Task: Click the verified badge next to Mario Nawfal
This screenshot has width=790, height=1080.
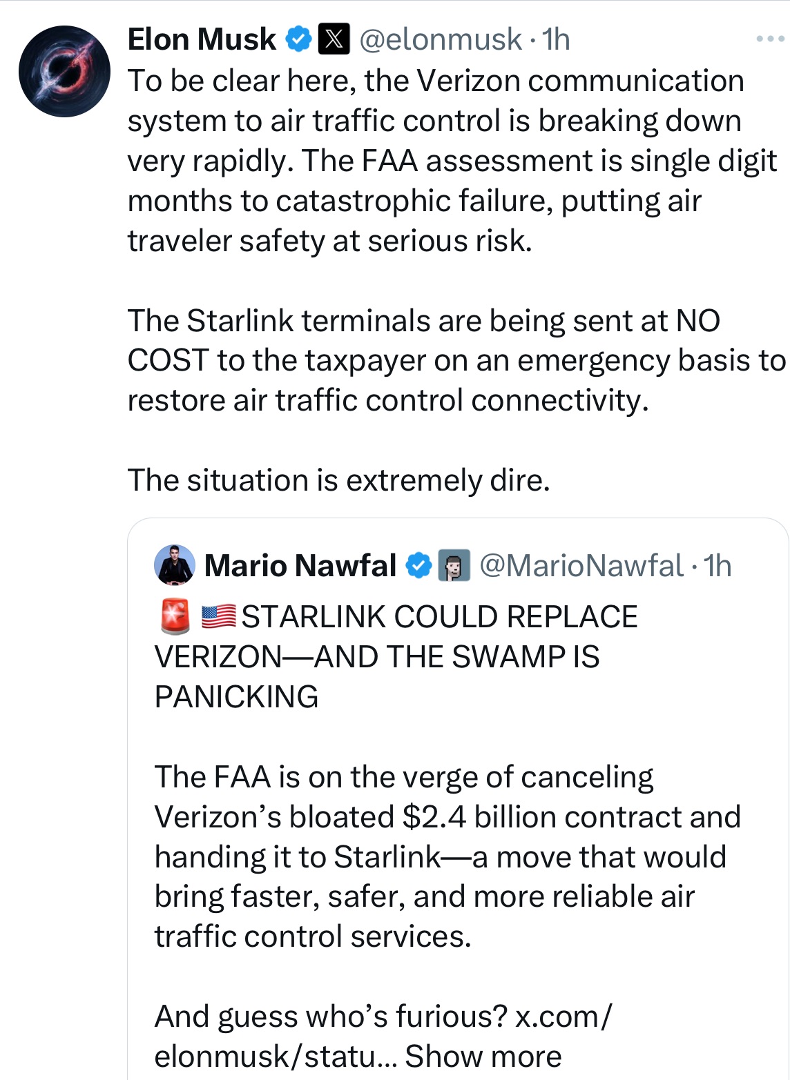Action: pos(418,565)
